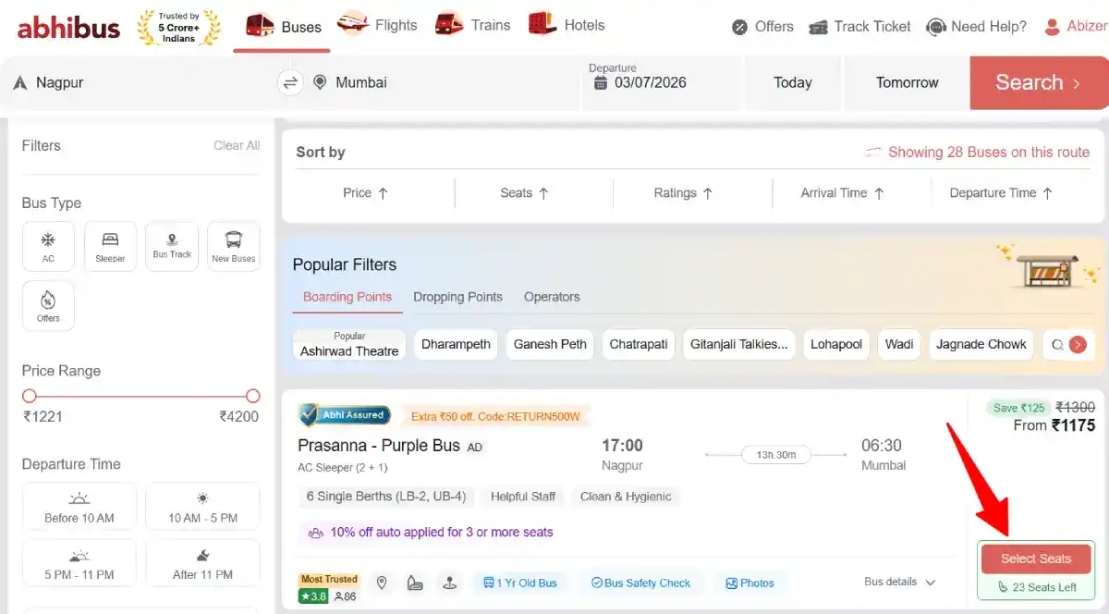This screenshot has height=614, width=1109.
Task: Sort buses by Arrival Time
Action: (842, 193)
